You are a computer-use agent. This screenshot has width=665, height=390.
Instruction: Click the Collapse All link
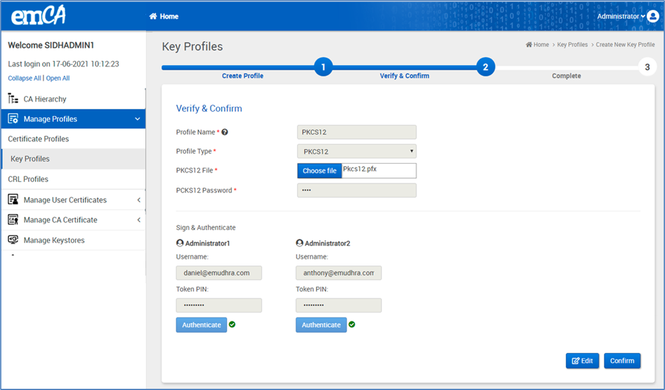24,78
